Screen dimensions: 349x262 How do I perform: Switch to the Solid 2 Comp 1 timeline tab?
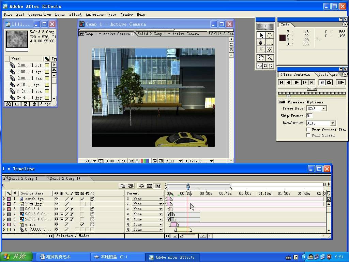pos(23,178)
